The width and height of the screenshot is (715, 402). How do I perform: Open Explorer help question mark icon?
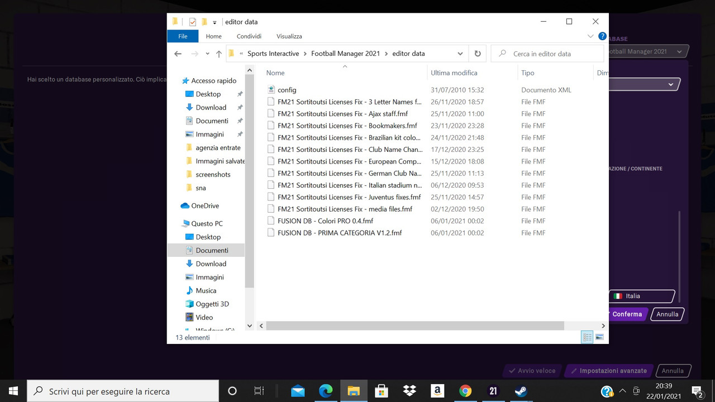click(x=602, y=36)
